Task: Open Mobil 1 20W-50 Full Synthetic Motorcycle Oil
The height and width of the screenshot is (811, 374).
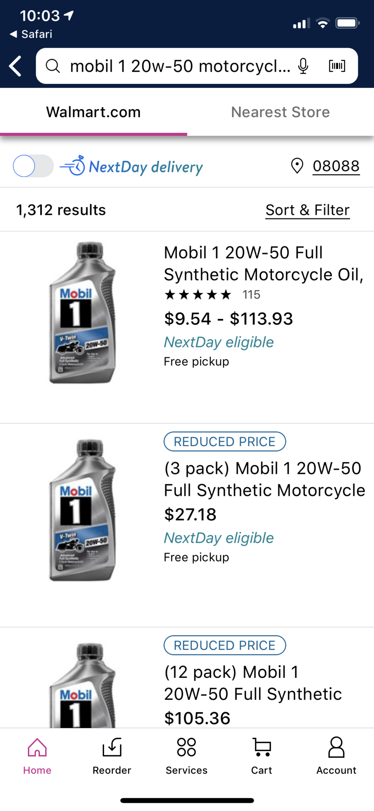Action: [x=263, y=263]
